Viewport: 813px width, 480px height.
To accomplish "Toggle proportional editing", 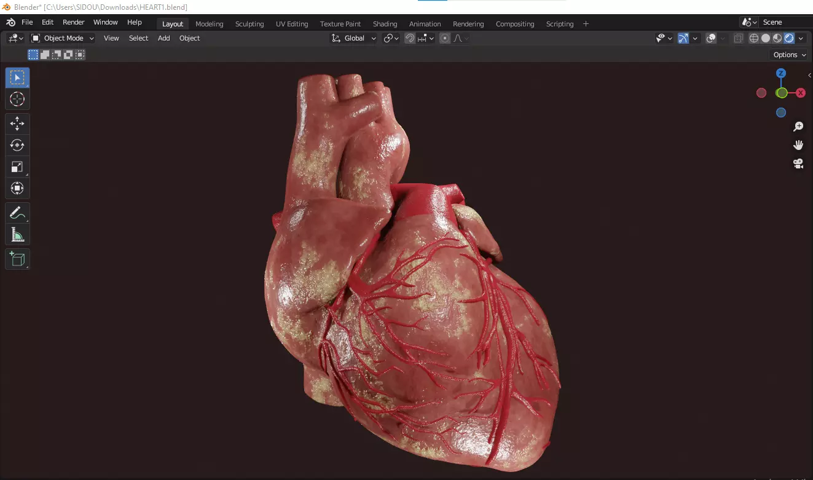I will click(445, 38).
